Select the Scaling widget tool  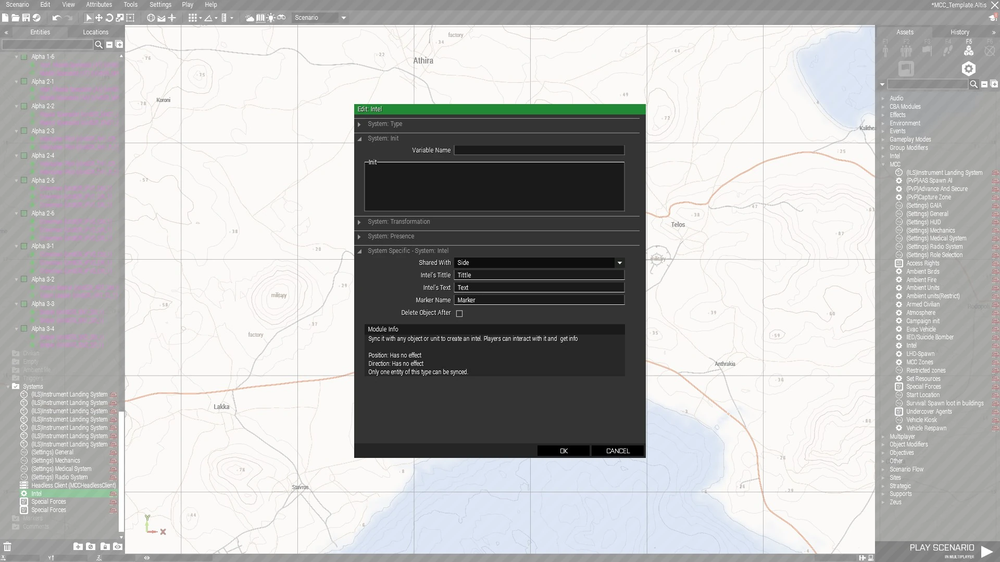pos(120,18)
